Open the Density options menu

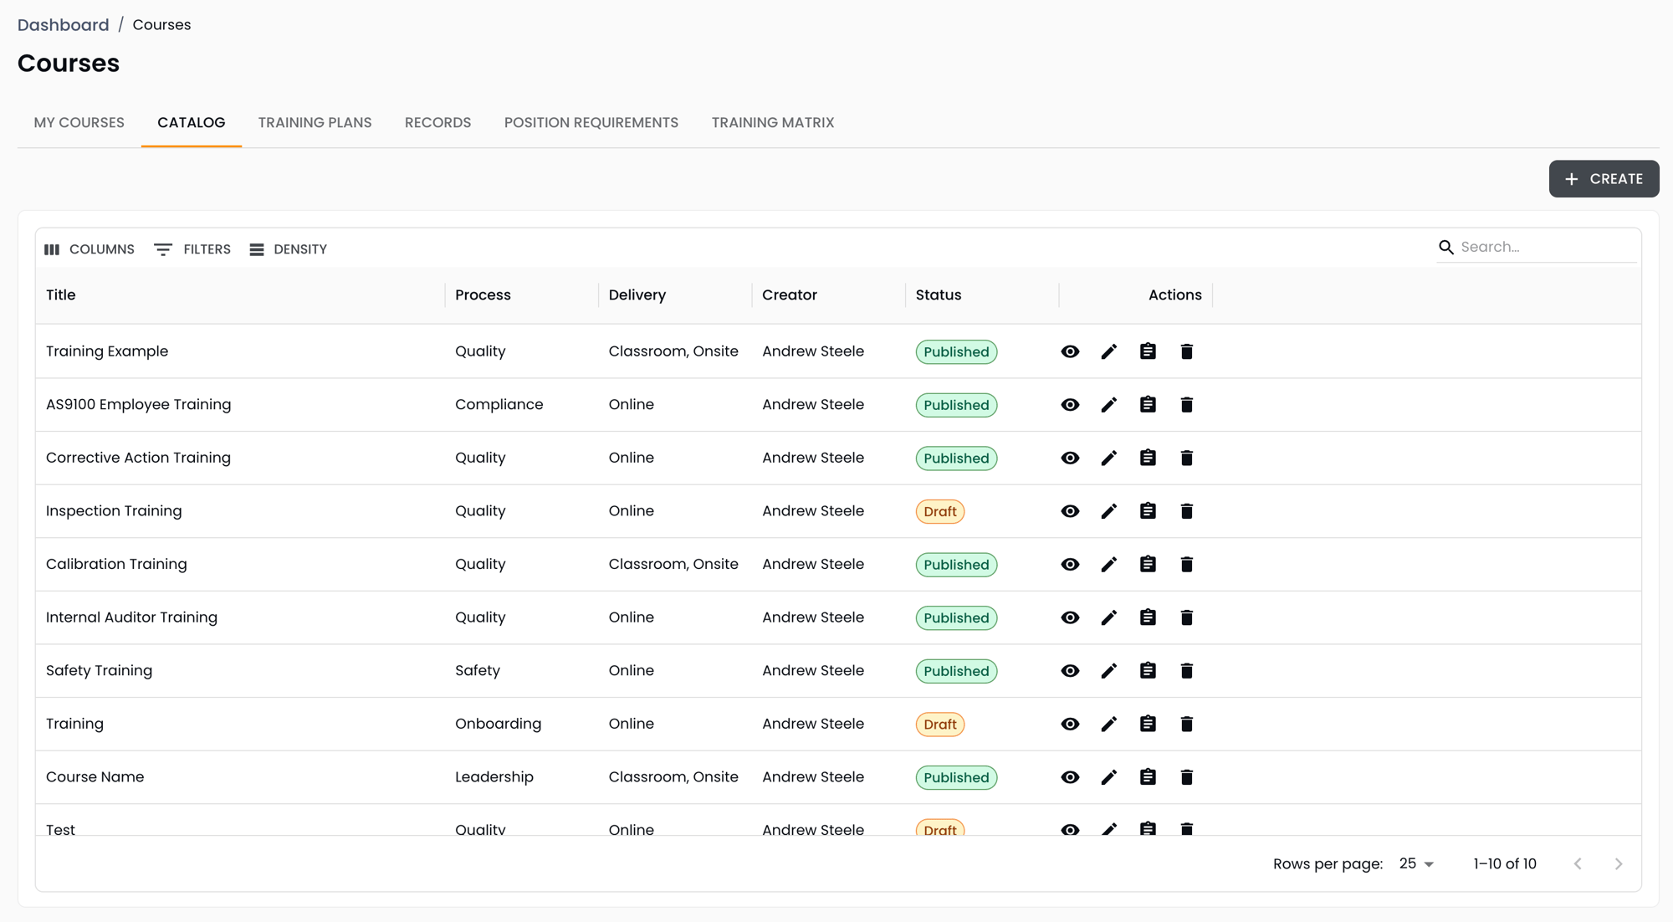coord(289,249)
